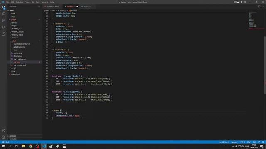
Task: Open editor more actions ellipsis
Action: click(263, 7)
